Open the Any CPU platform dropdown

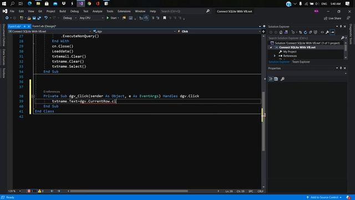91,18
